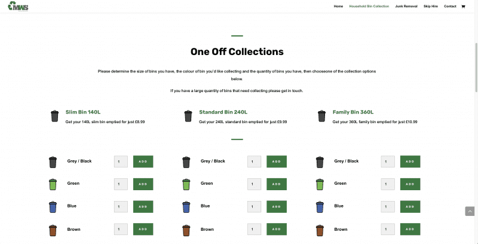Click the blue bin icon in the standard bin column
Viewport: 478px width, 244px height.
186,207
